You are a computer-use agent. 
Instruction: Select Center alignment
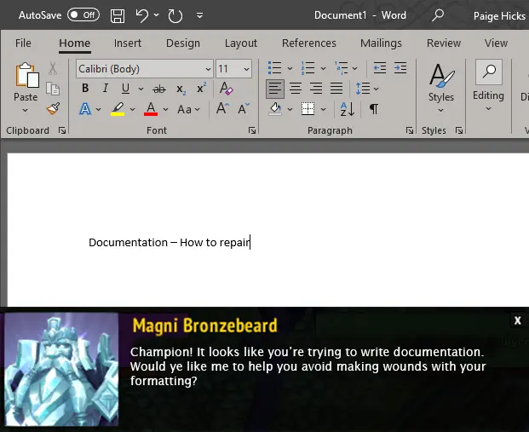tap(296, 89)
